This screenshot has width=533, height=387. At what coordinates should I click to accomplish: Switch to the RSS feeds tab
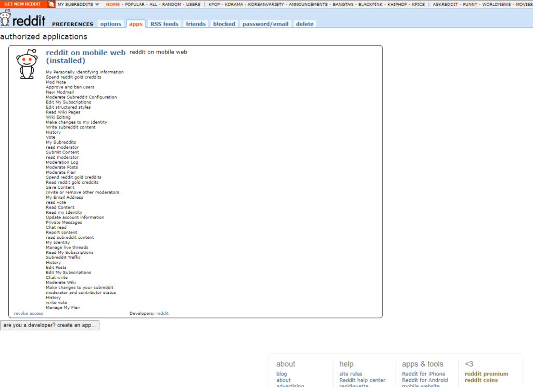pos(164,24)
